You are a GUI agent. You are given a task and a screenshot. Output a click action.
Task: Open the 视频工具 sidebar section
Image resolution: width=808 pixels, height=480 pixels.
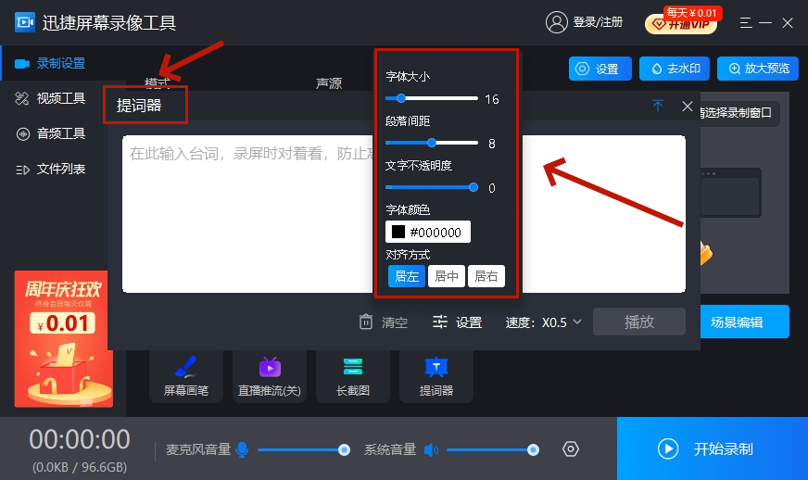click(x=50, y=98)
